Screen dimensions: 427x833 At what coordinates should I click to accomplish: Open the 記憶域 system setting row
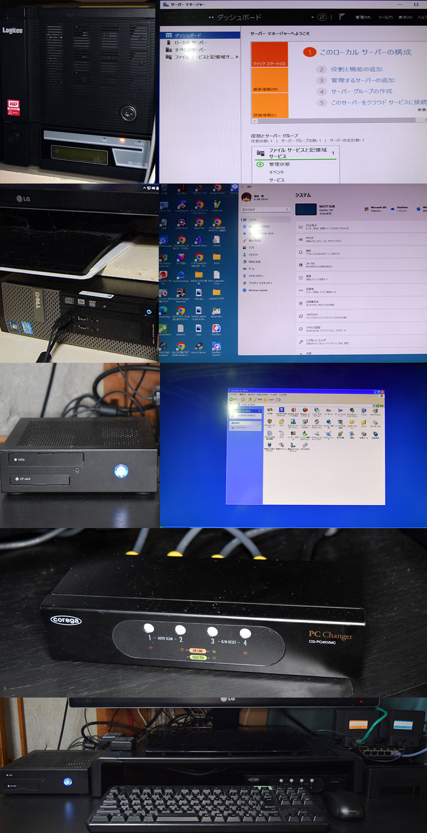click(361, 291)
